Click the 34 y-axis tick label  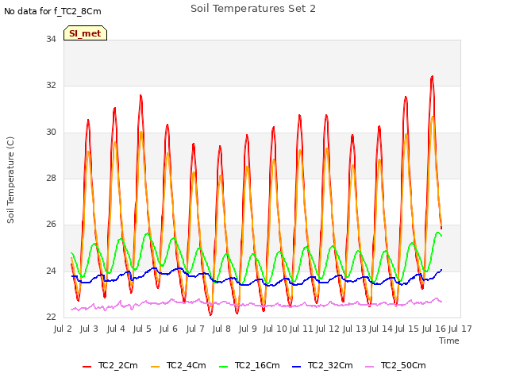[x=51, y=39]
